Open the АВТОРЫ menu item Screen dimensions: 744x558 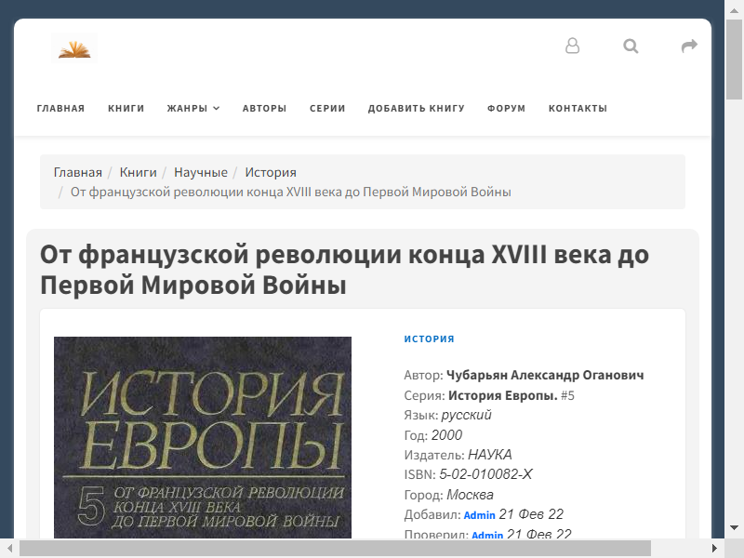click(x=264, y=108)
